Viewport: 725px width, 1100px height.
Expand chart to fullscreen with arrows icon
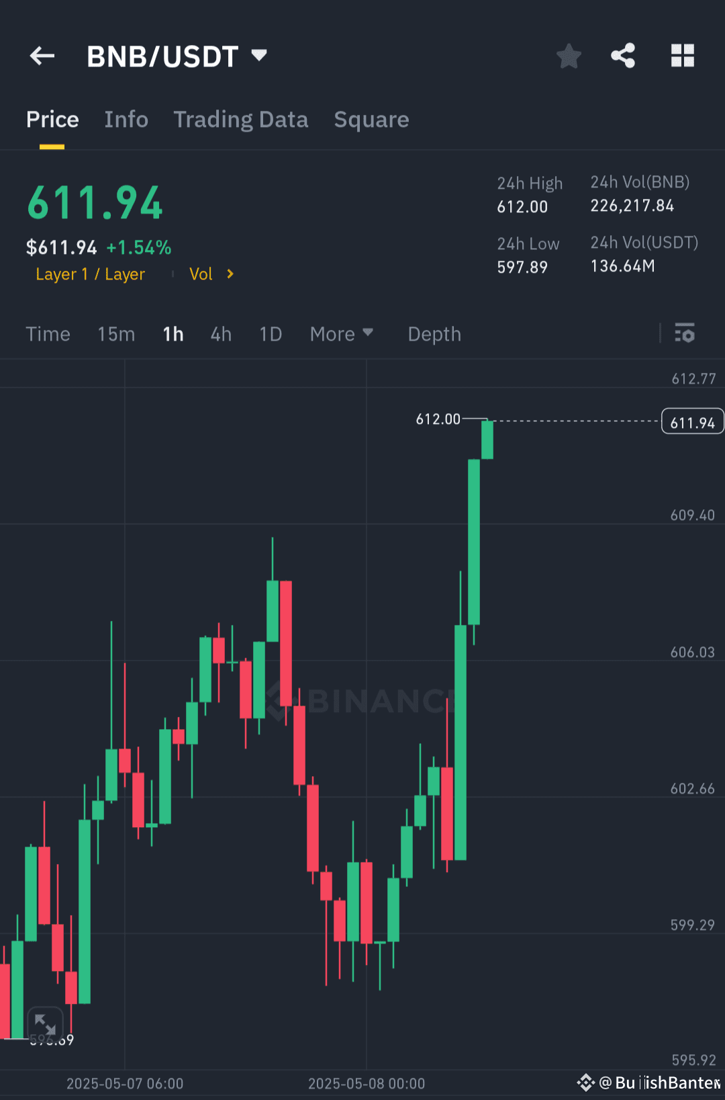tap(45, 1023)
